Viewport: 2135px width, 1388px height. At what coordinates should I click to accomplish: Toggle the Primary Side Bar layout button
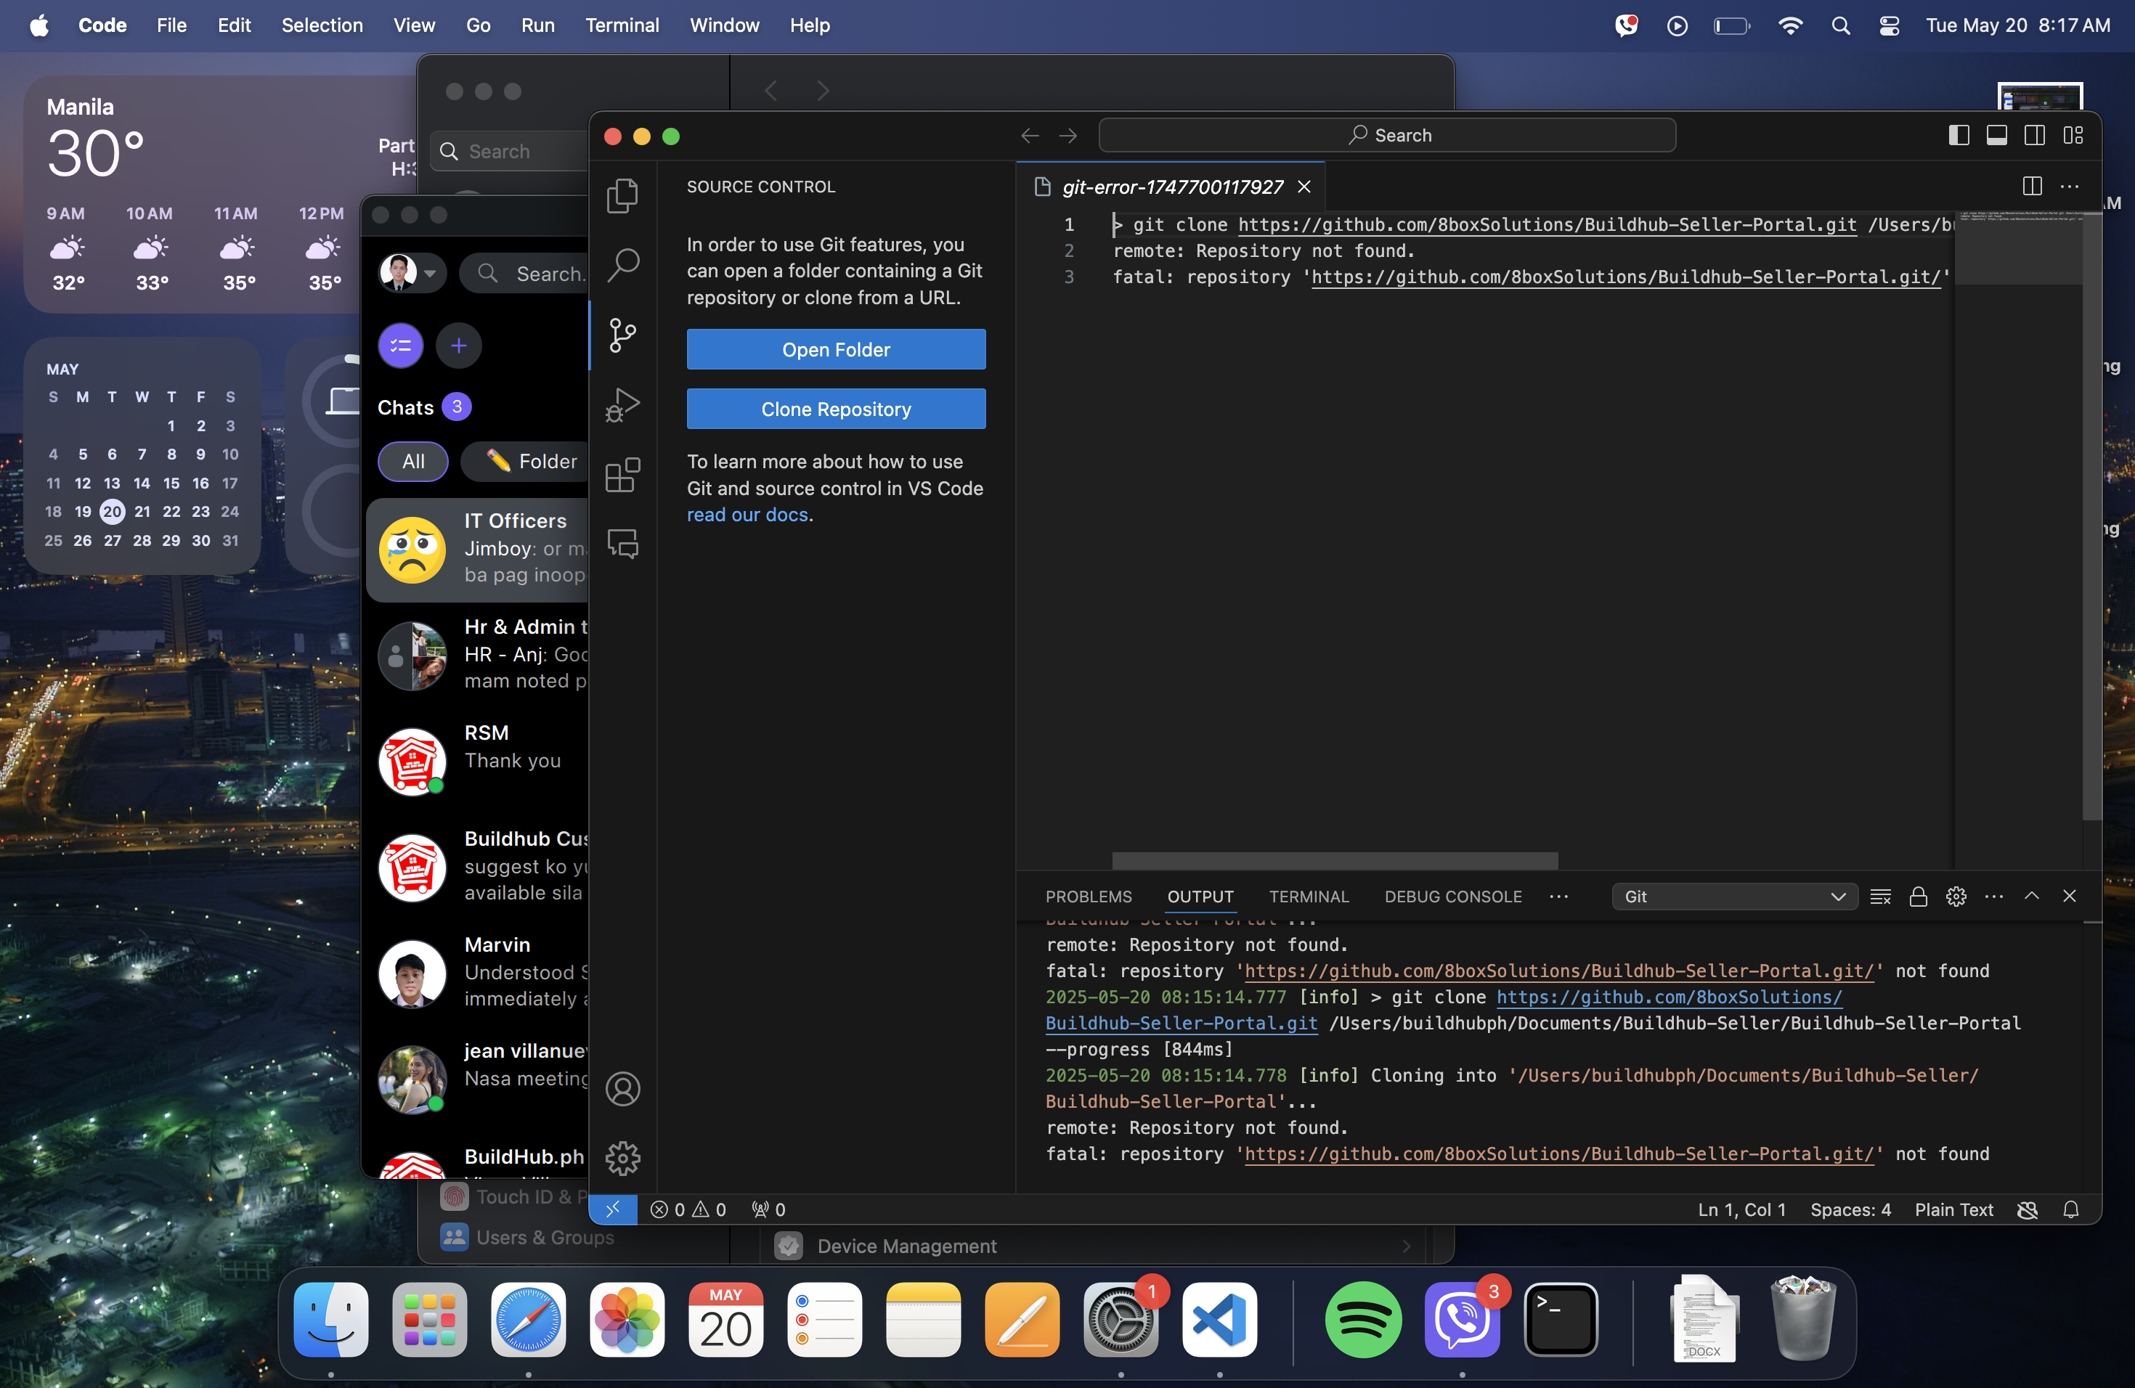point(1959,136)
